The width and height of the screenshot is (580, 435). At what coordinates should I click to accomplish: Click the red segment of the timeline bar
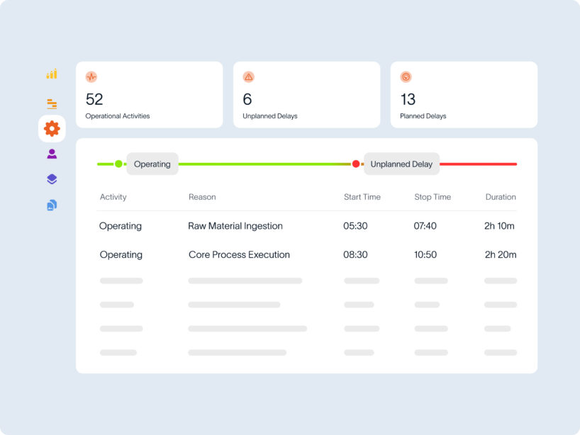click(x=479, y=164)
